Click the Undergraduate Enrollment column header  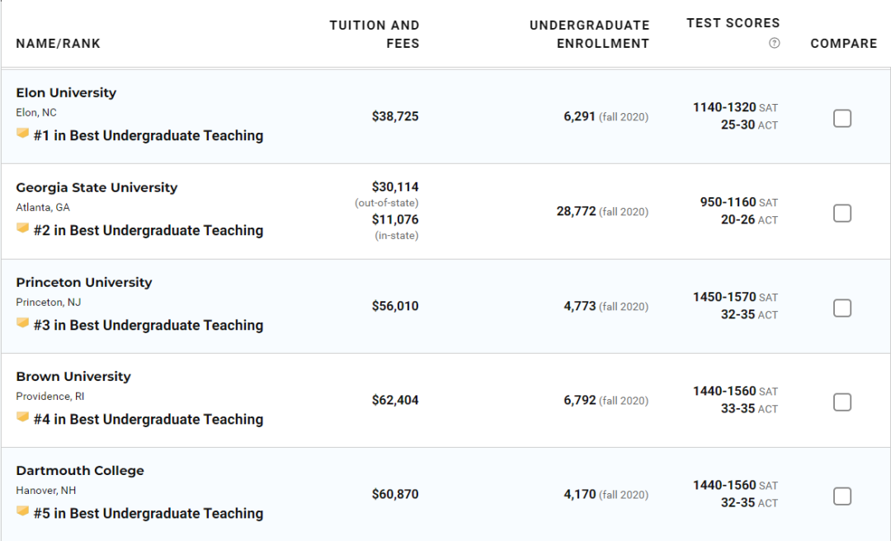(x=589, y=35)
